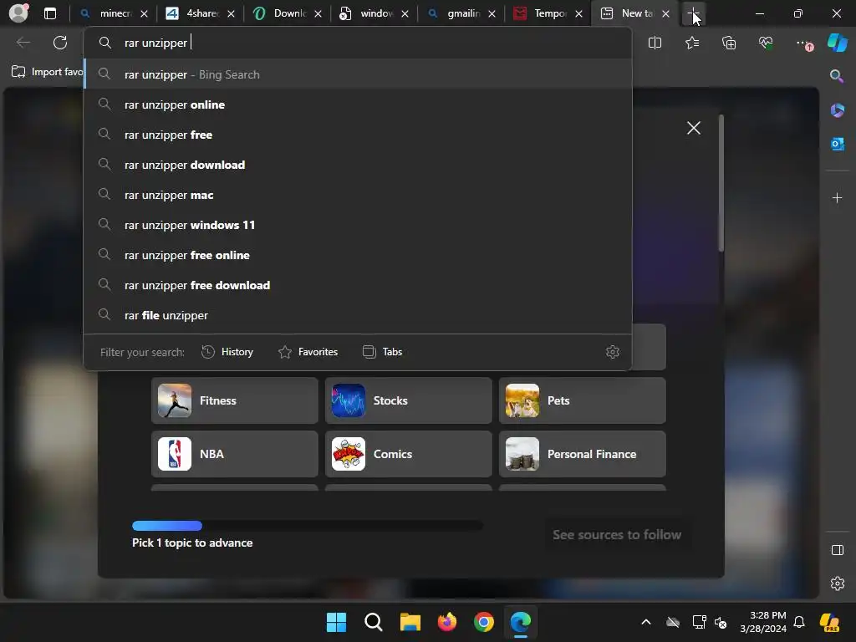This screenshot has width=856, height=642.
Task: Select 'rar unzipper windows 11' suggestion
Action: coord(358,224)
